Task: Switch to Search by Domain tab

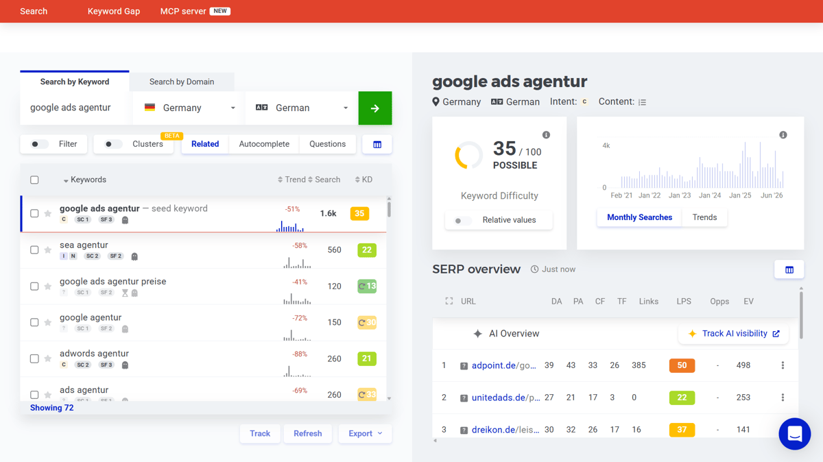Action: coord(182,82)
